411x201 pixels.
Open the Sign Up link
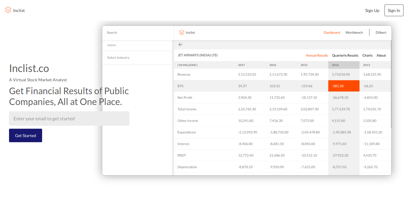click(372, 10)
